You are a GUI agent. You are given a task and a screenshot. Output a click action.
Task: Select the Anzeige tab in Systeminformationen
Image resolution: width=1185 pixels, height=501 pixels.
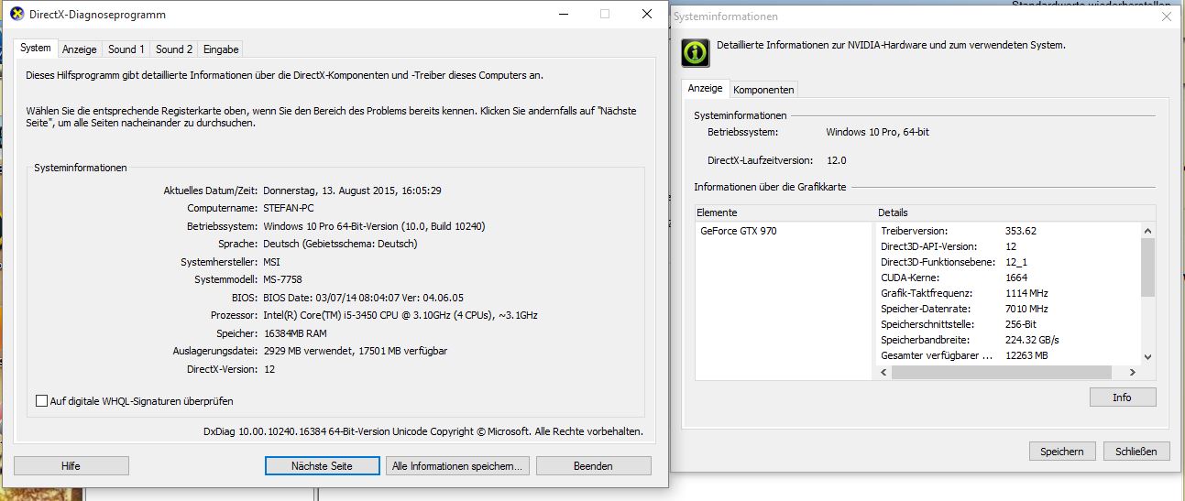(x=706, y=88)
